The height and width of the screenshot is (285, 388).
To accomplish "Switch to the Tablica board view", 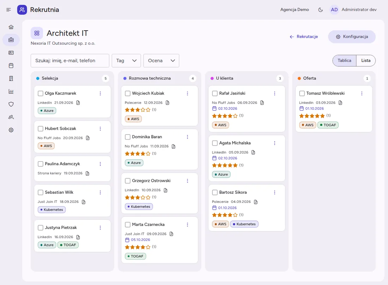I will (344, 61).
